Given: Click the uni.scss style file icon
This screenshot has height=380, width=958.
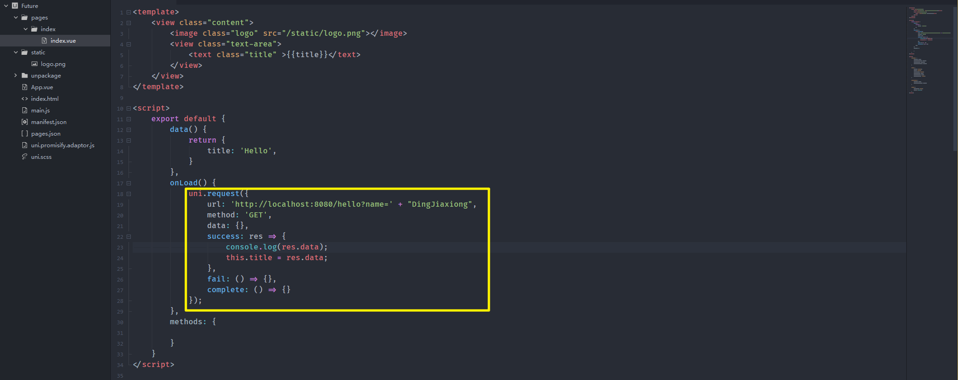Looking at the screenshot, I should (x=25, y=157).
